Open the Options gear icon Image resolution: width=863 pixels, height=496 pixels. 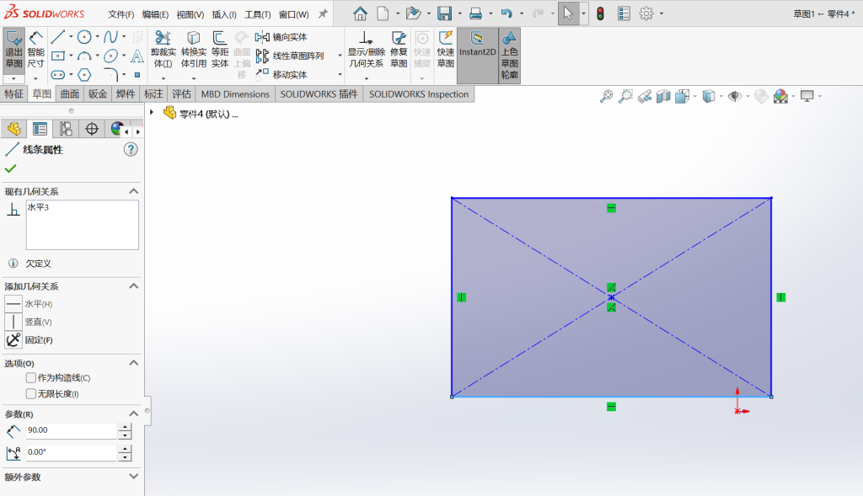[x=646, y=13]
